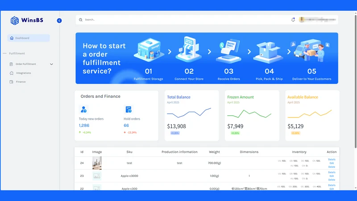Click Delete link for row 24
357x201 pixels.
point(332,167)
